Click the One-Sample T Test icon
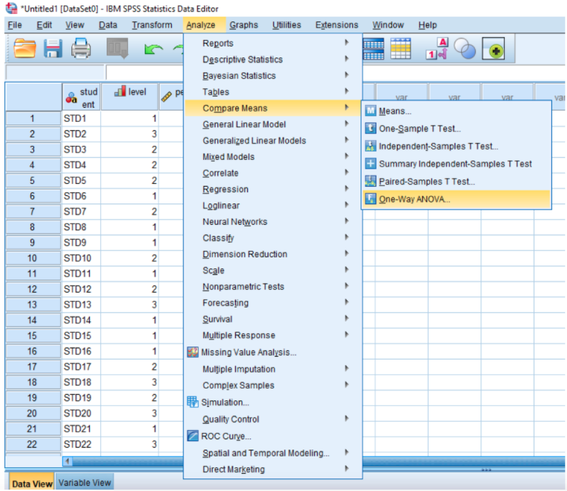 pyautogui.click(x=370, y=128)
